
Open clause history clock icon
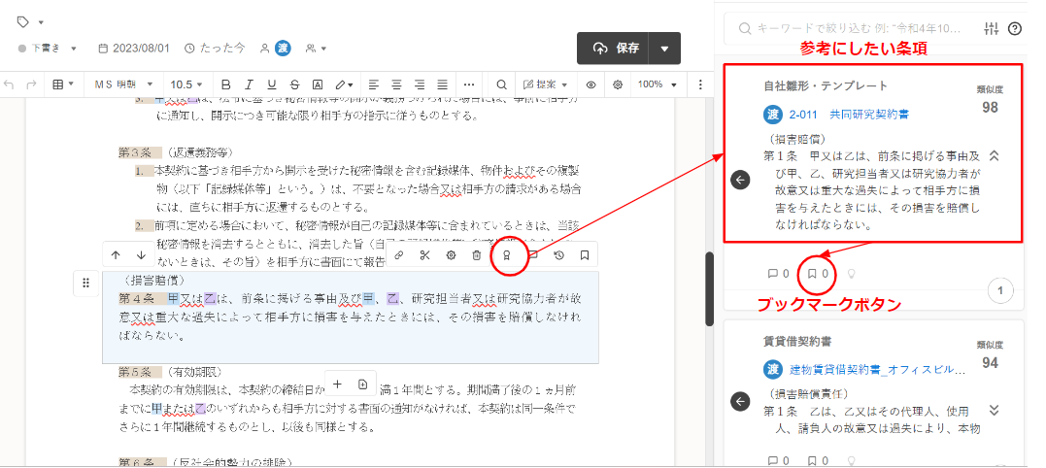point(559,255)
